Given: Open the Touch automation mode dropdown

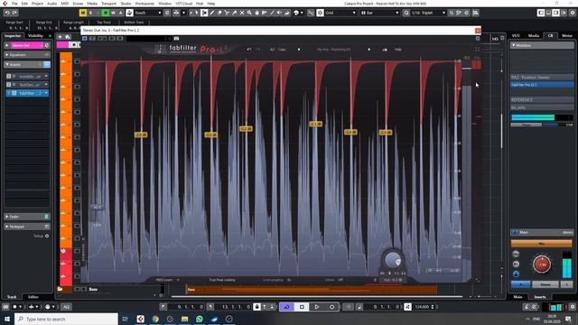Looking at the screenshot, I should [x=148, y=13].
